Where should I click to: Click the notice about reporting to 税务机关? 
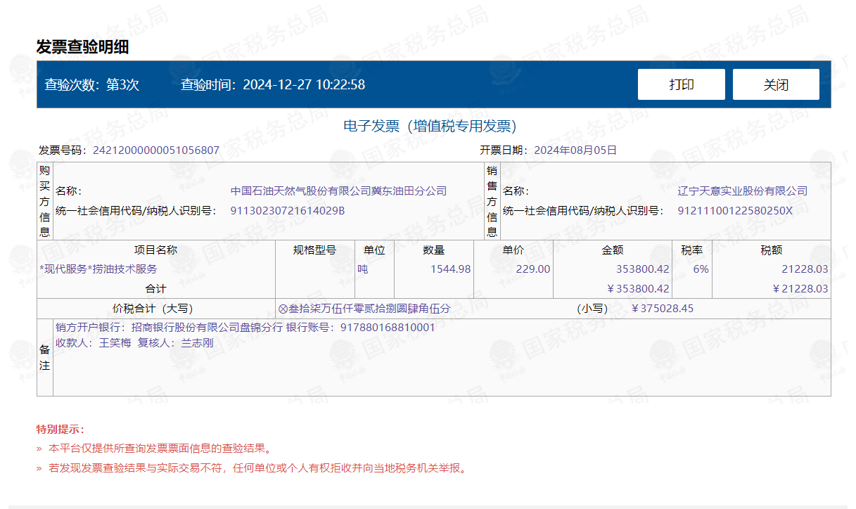point(257,468)
